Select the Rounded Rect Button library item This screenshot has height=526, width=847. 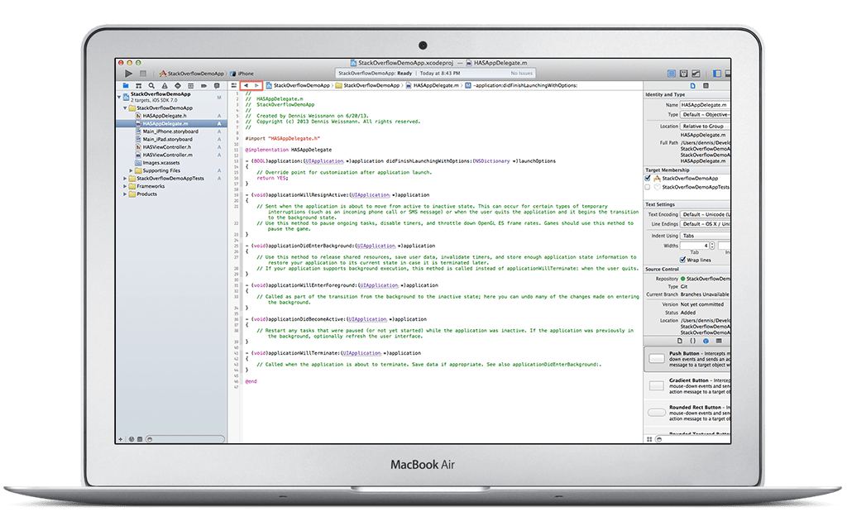pyautogui.click(x=687, y=413)
